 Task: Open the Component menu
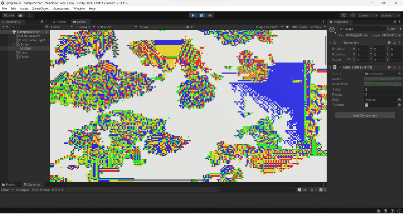61,9
